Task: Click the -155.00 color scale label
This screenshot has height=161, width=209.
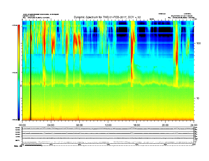Action: (15, 120)
